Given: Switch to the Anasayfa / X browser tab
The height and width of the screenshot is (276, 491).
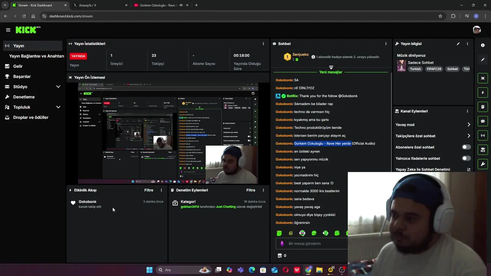Looking at the screenshot, I should pyautogui.click(x=100, y=5).
